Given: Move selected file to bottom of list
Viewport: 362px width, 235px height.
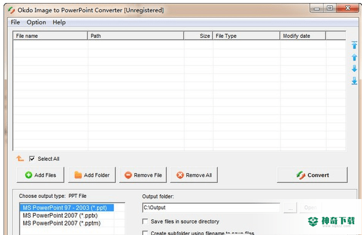Looking at the screenshot, I should (354, 81).
